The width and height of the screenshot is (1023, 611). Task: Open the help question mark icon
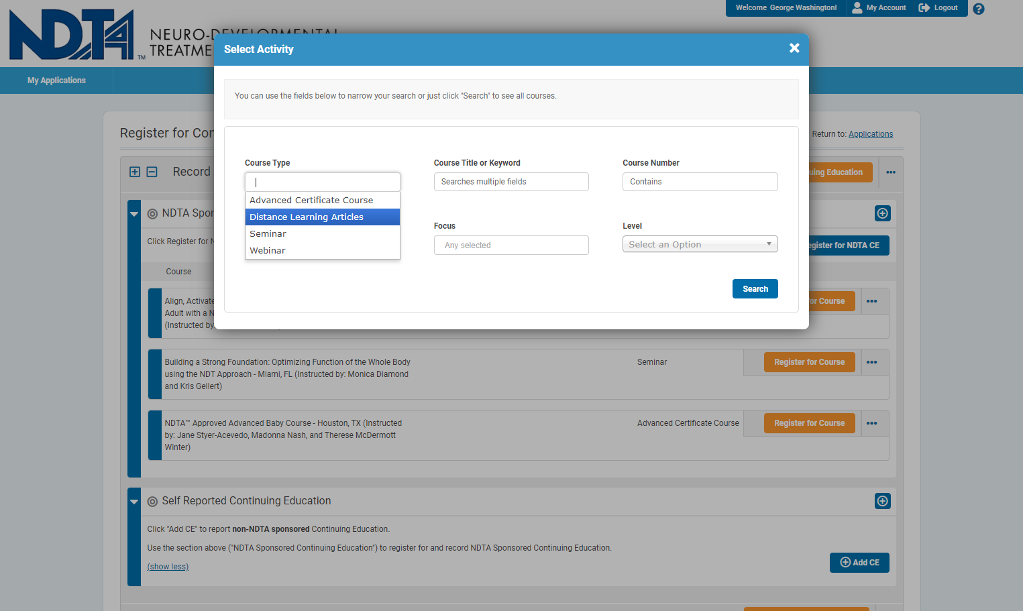coord(979,9)
